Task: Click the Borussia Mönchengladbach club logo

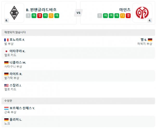Action: (14, 12)
